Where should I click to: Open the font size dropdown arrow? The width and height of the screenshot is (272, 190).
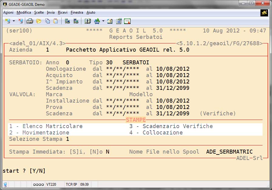(103, 21)
